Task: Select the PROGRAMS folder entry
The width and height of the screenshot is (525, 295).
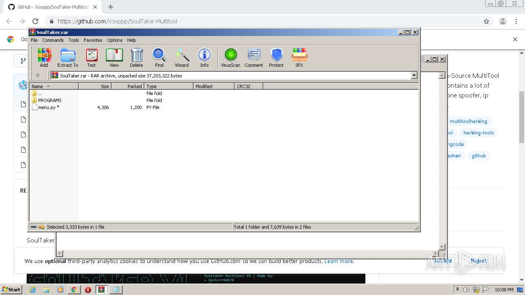Action: pos(46,100)
